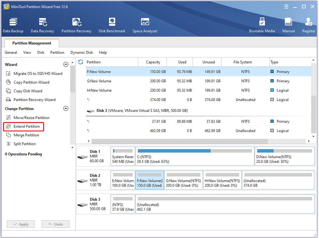Open the View menu
The width and height of the screenshot is (319, 238).
click(x=27, y=52)
